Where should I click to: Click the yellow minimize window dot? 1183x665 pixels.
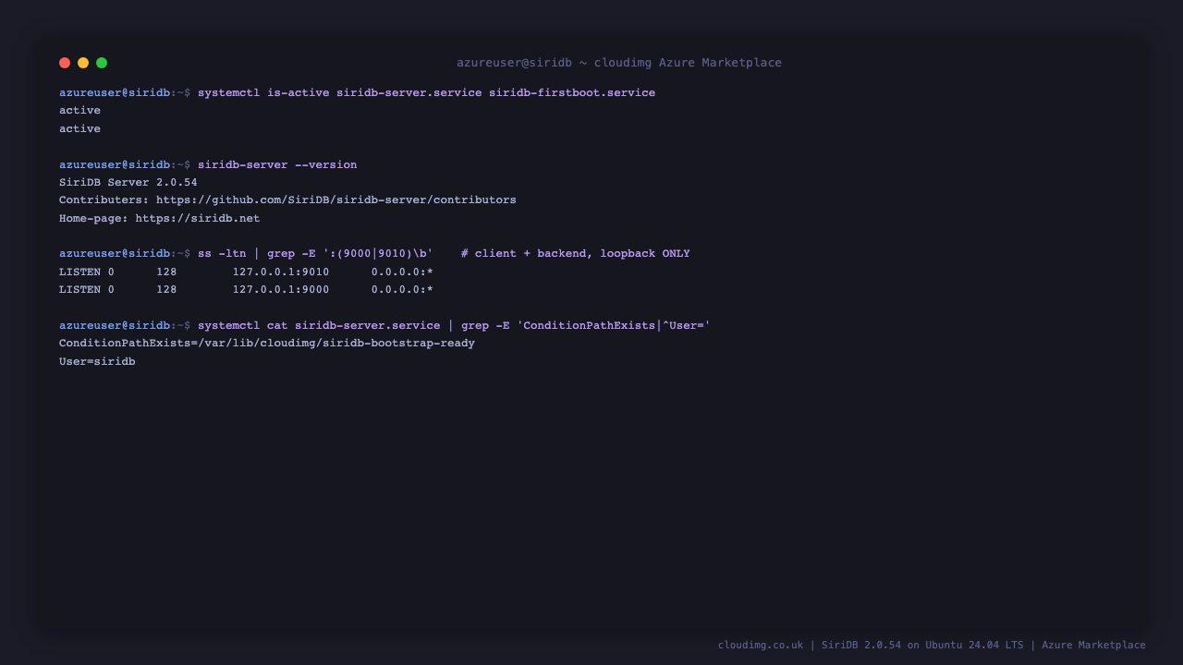83,63
